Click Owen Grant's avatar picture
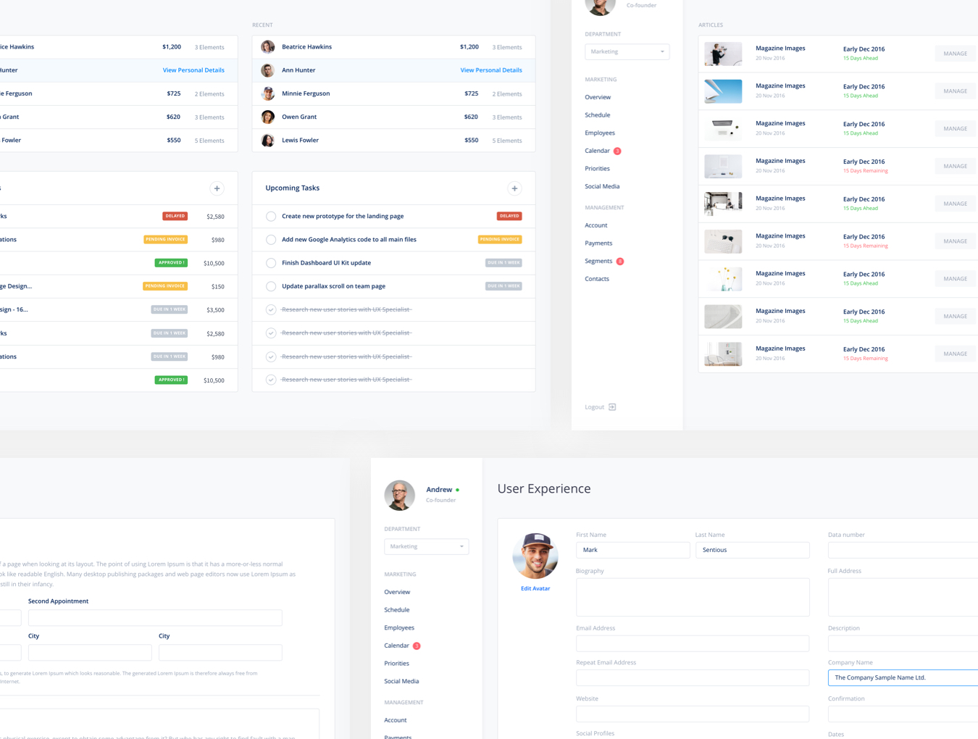 click(x=268, y=117)
